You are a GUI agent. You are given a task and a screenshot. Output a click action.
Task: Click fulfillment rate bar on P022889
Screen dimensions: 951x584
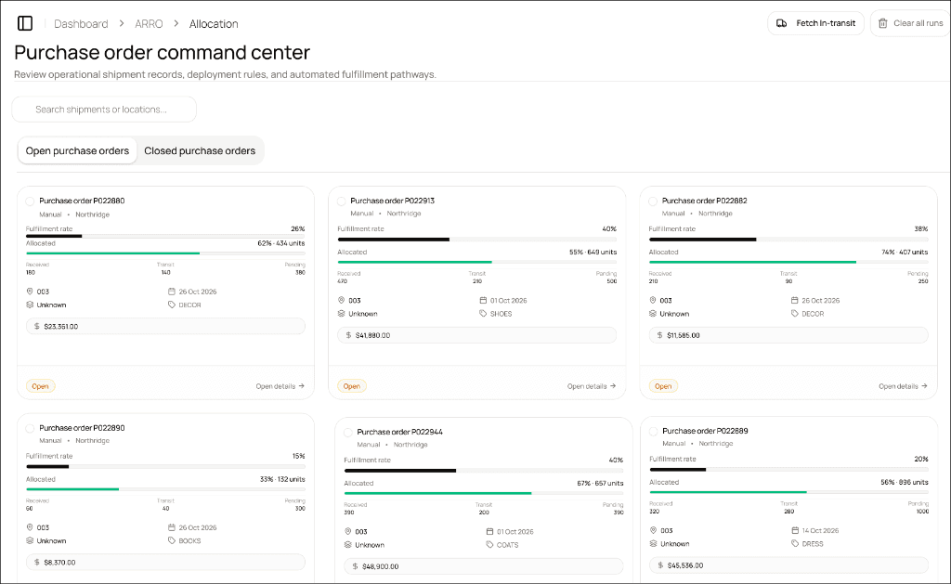tap(788, 470)
